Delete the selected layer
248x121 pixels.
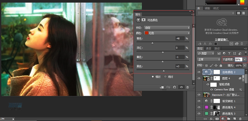pos(240,119)
